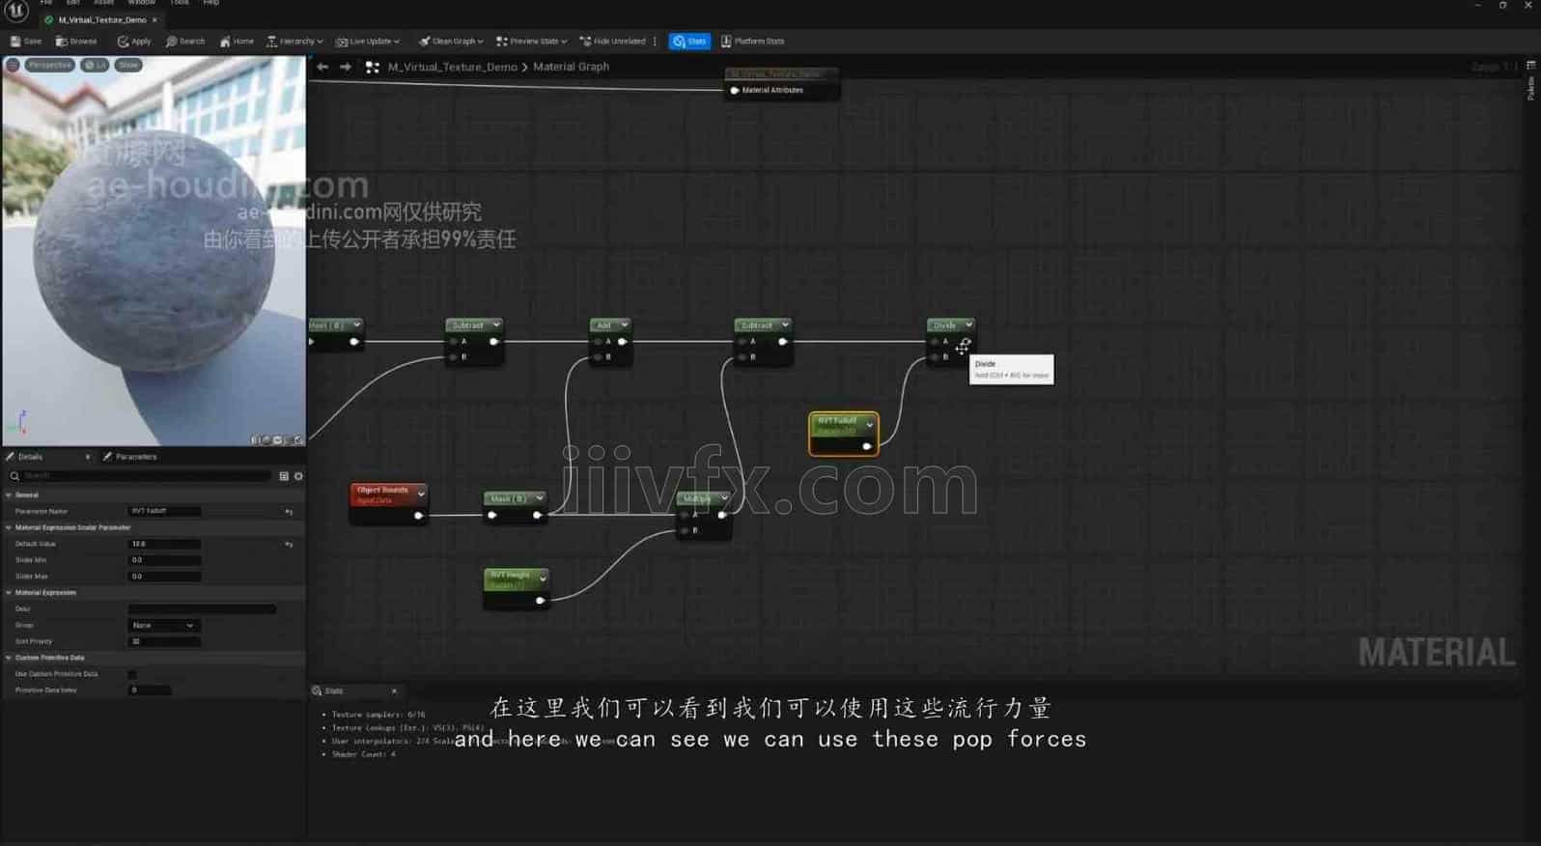Click the RVT Falloff output pin

click(866, 446)
